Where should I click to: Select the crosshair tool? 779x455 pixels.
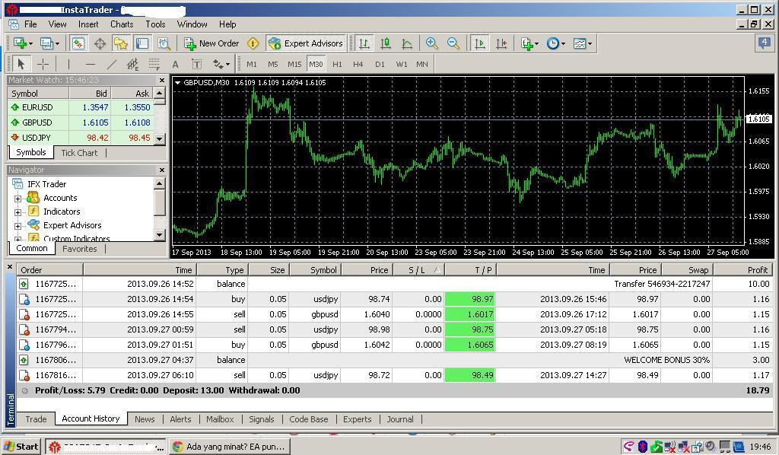[x=43, y=64]
